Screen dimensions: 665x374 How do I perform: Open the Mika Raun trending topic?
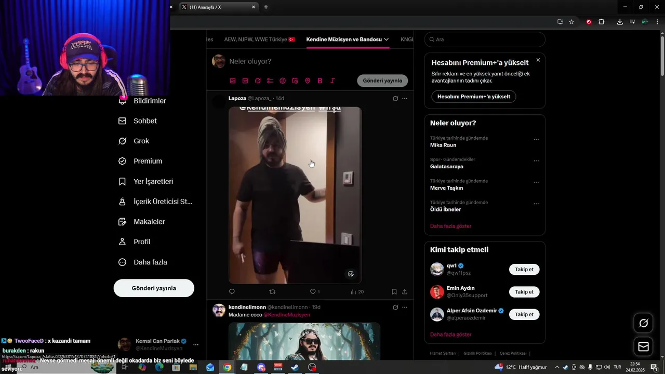(x=443, y=145)
